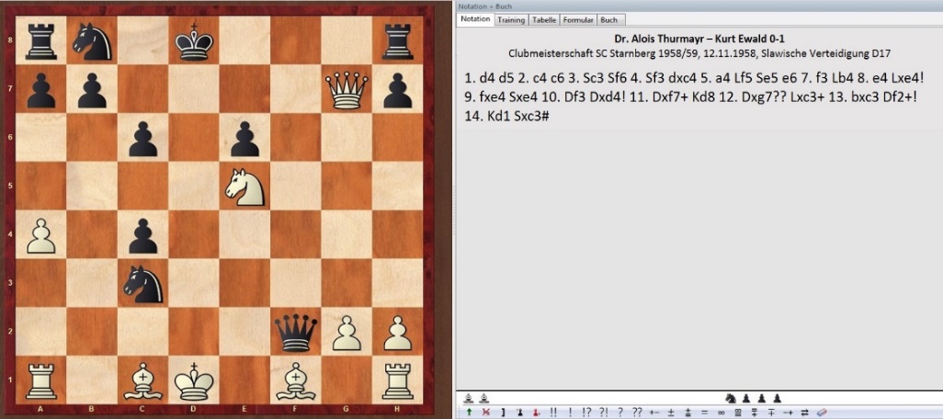Click the eraser icon in annotation bar

pos(823,412)
